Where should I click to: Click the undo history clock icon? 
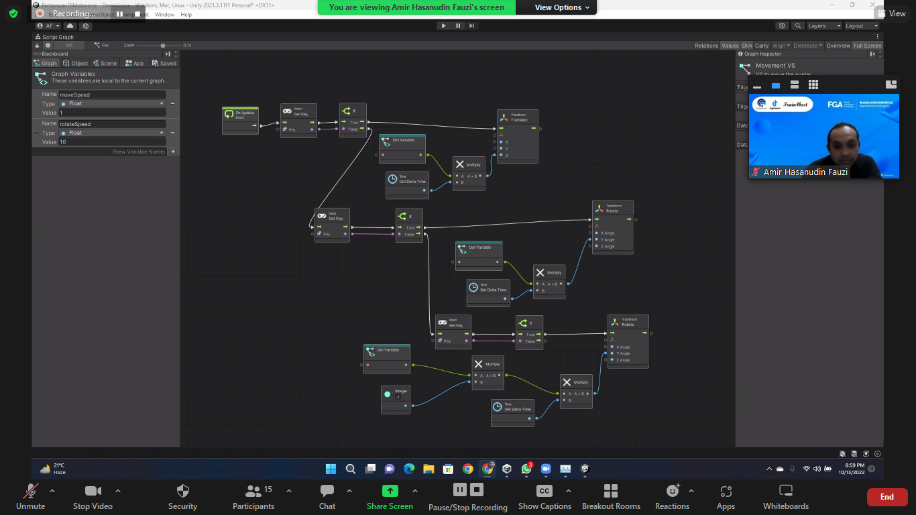click(x=782, y=26)
